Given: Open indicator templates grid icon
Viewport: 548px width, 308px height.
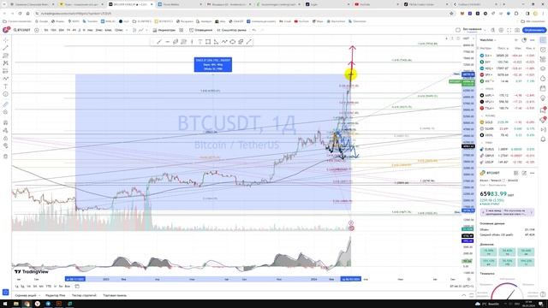Looking at the screenshot, I should pyautogui.click(x=181, y=31).
